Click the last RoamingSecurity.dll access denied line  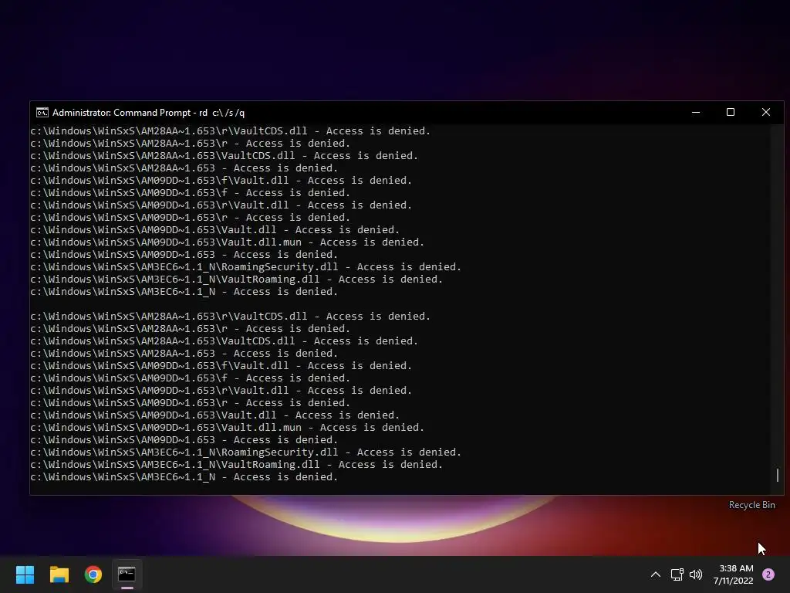pyautogui.click(x=246, y=452)
